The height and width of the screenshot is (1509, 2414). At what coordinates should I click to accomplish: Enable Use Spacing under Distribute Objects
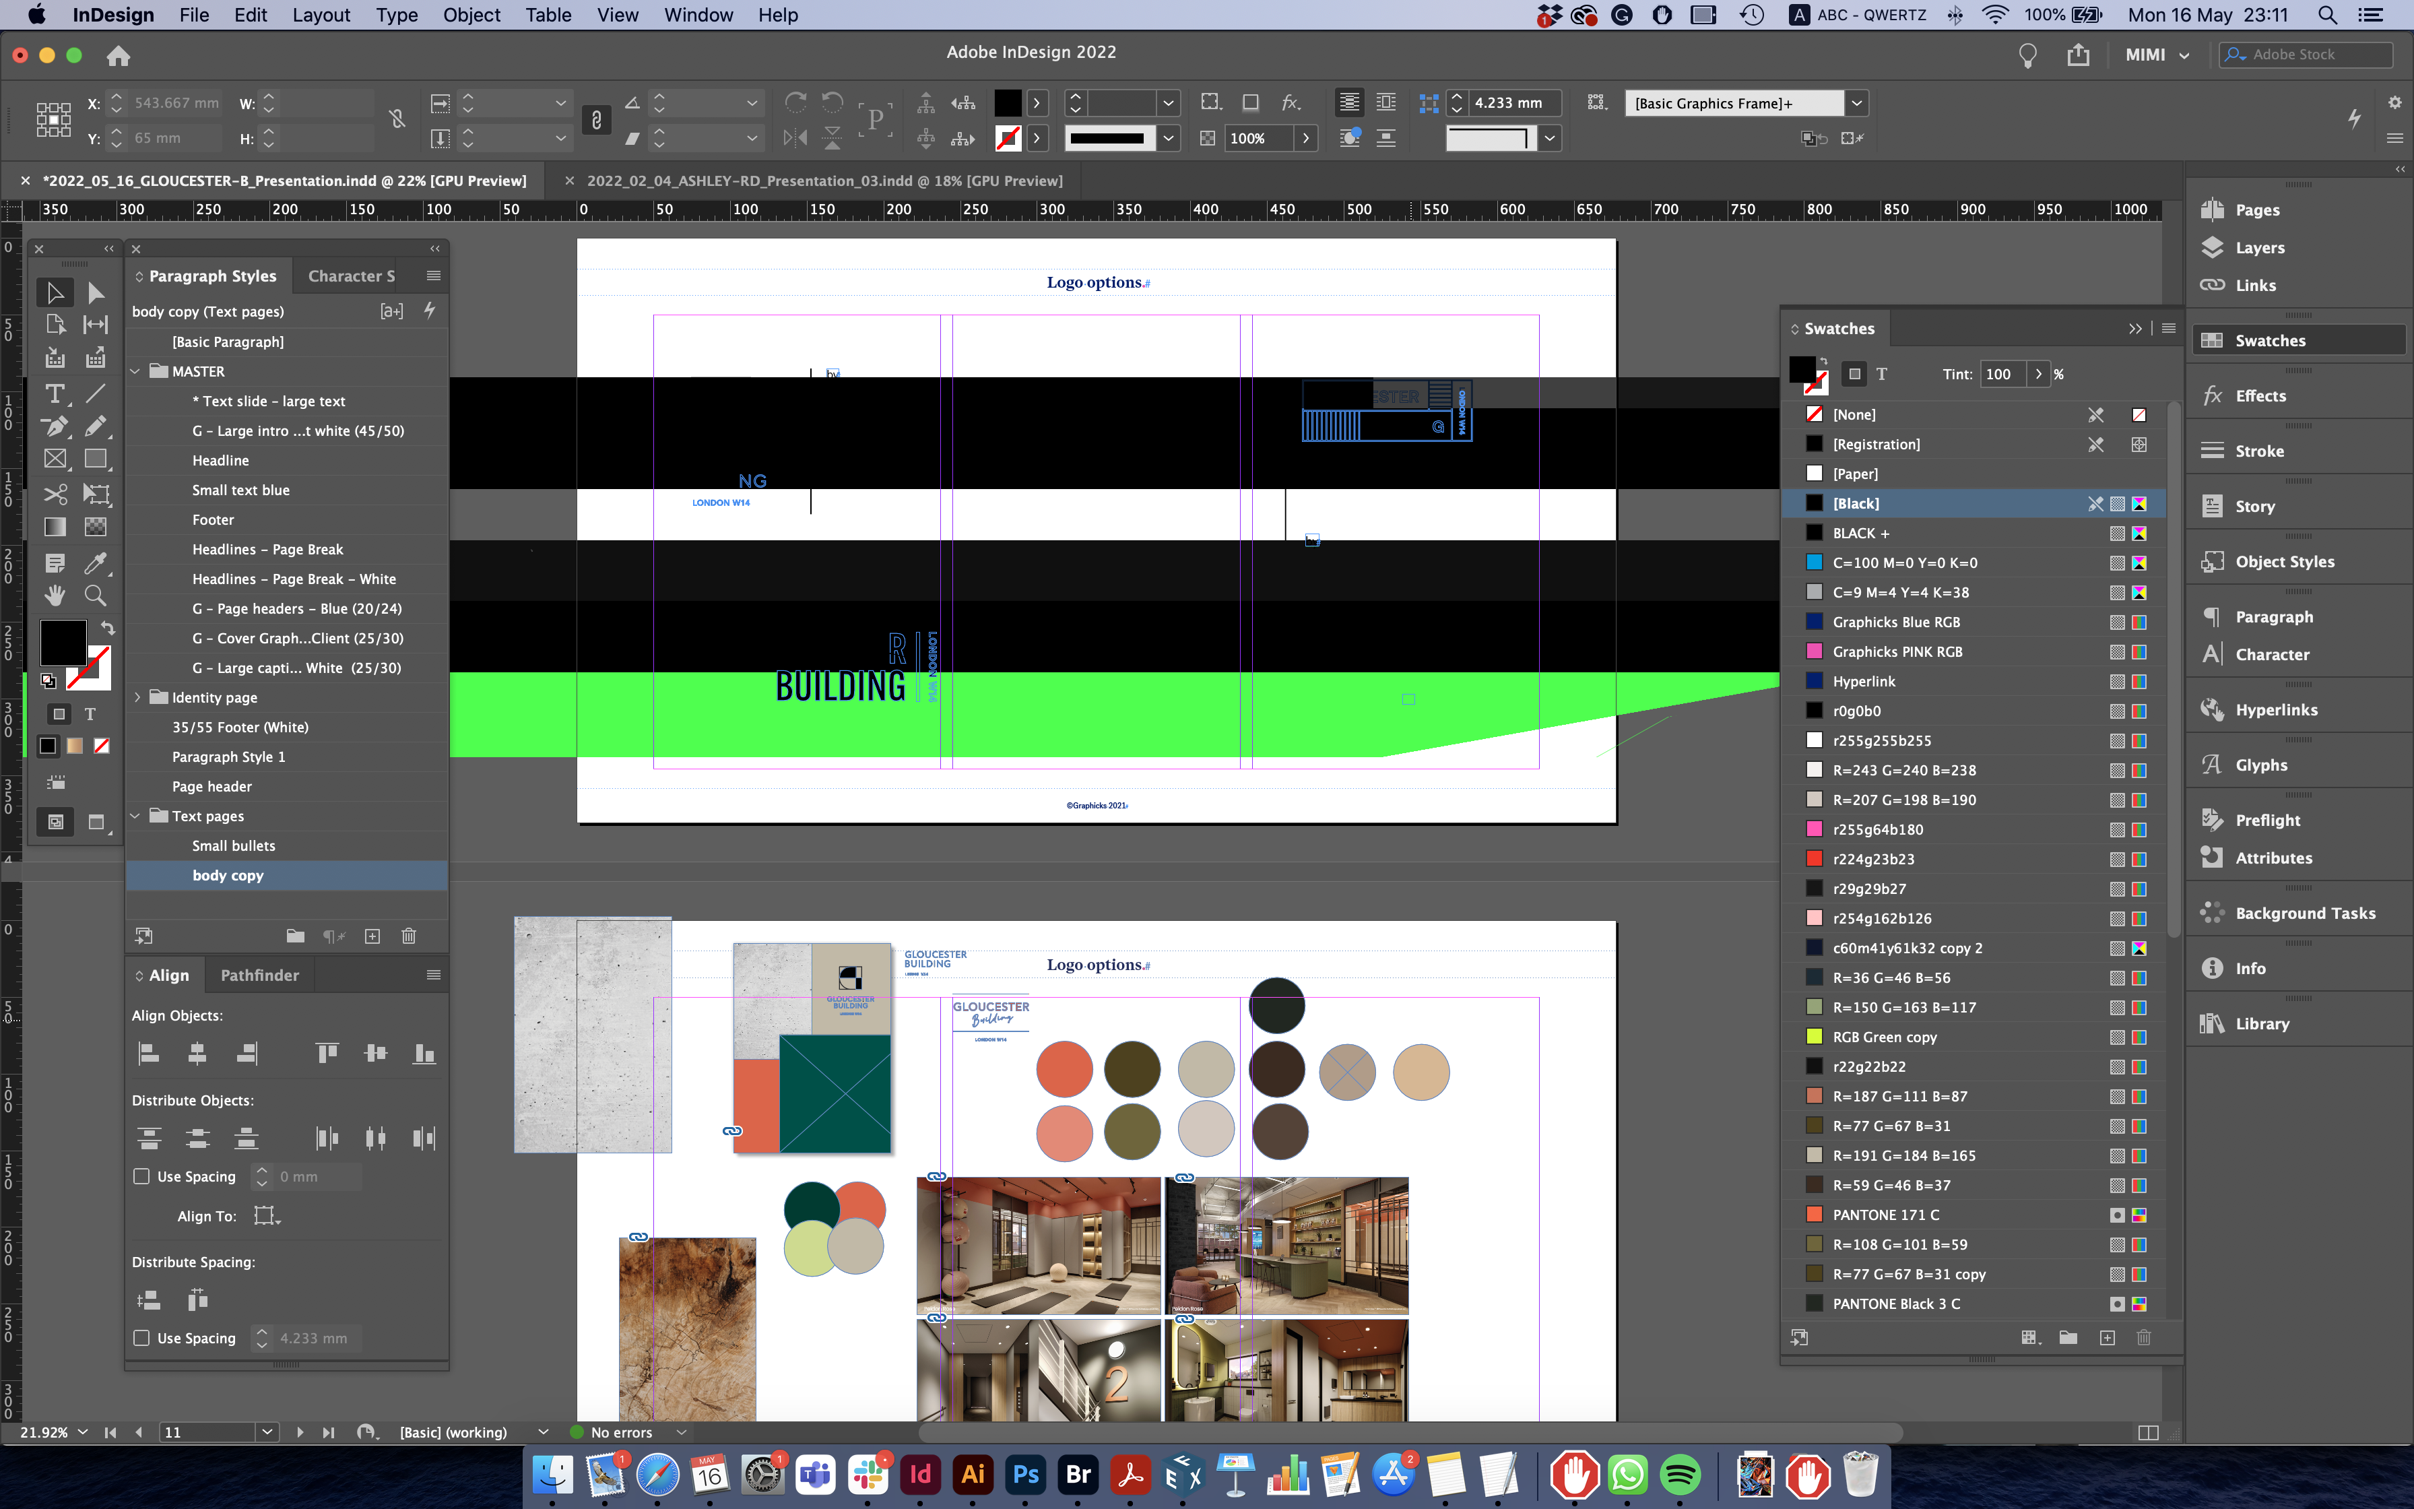(x=141, y=1176)
